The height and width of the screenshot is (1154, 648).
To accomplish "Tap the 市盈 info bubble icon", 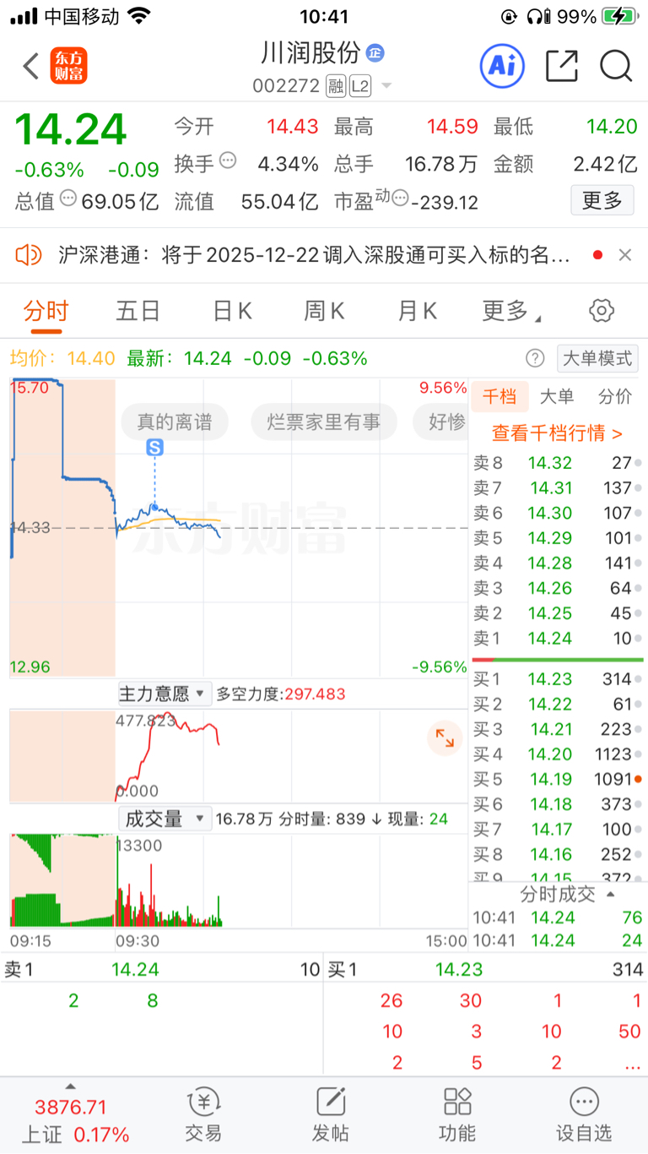I will pyautogui.click(x=399, y=199).
